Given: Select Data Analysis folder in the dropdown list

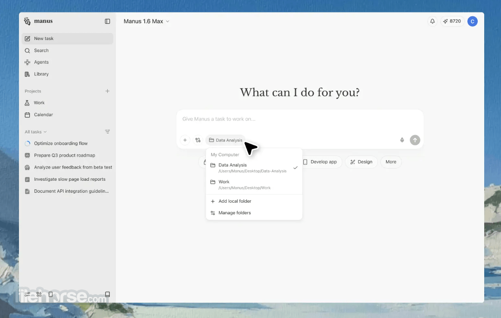Looking at the screenshot, I should (254, 168).
